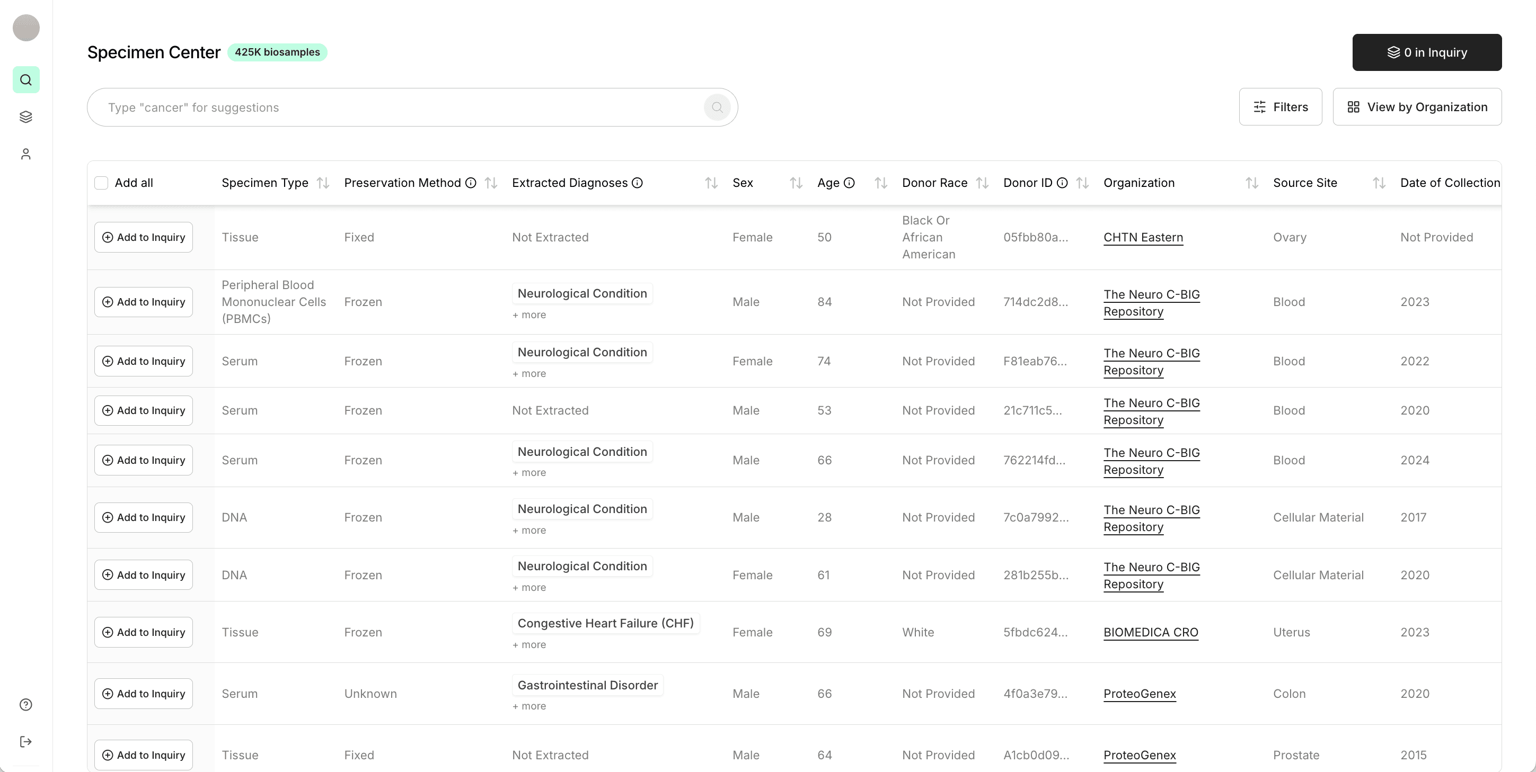The image size is (1536, 772).
Task: Add the Ovary tissue row to inquiry
Action: (x=143, y=237)
